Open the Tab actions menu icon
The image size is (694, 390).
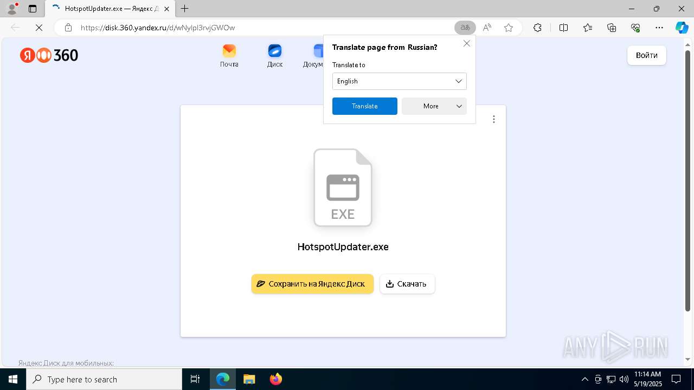33,9
